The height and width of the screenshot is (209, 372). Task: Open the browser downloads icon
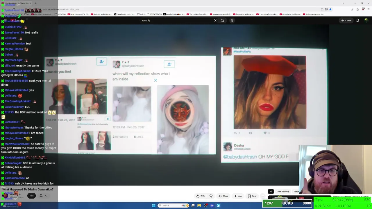pos(352,9)
